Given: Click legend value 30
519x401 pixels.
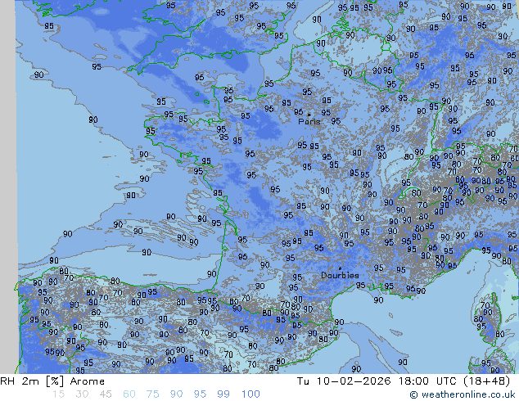Looking at the screenshot, I should tap(82, 394).
